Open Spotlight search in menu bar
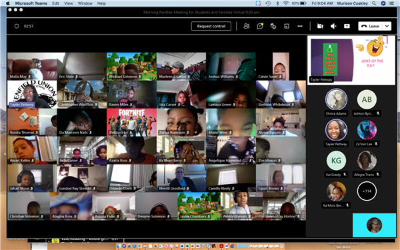 [374, 3]
